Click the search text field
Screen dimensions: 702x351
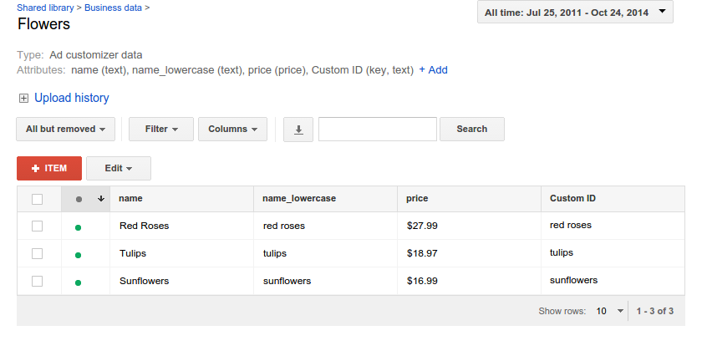click(378, 130)
